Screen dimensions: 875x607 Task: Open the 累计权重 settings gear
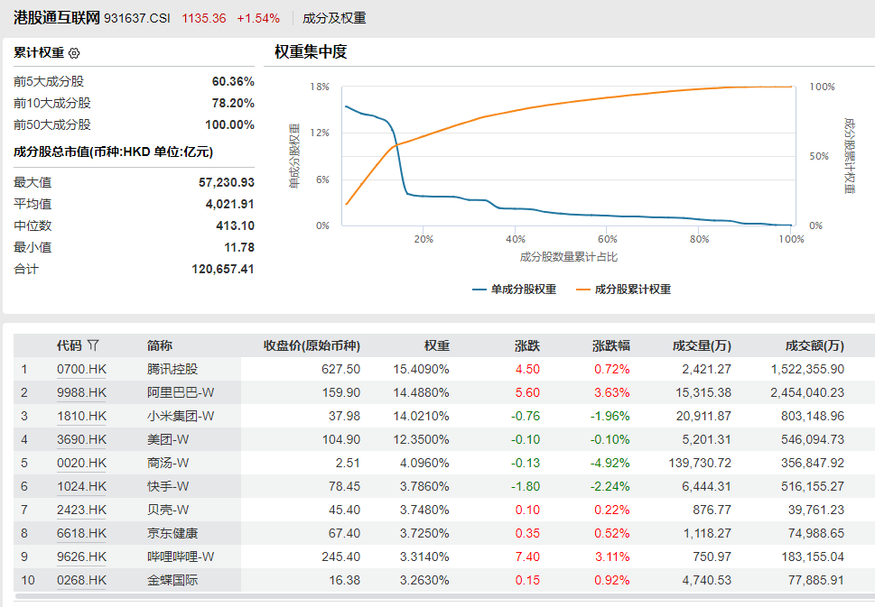(x=74, y=53)
